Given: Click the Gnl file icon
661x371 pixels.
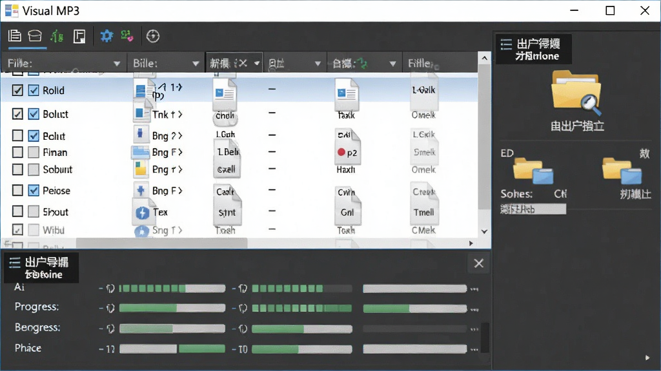Looking at the screenshot, I should pyautogui.click(x=347, y=207).
